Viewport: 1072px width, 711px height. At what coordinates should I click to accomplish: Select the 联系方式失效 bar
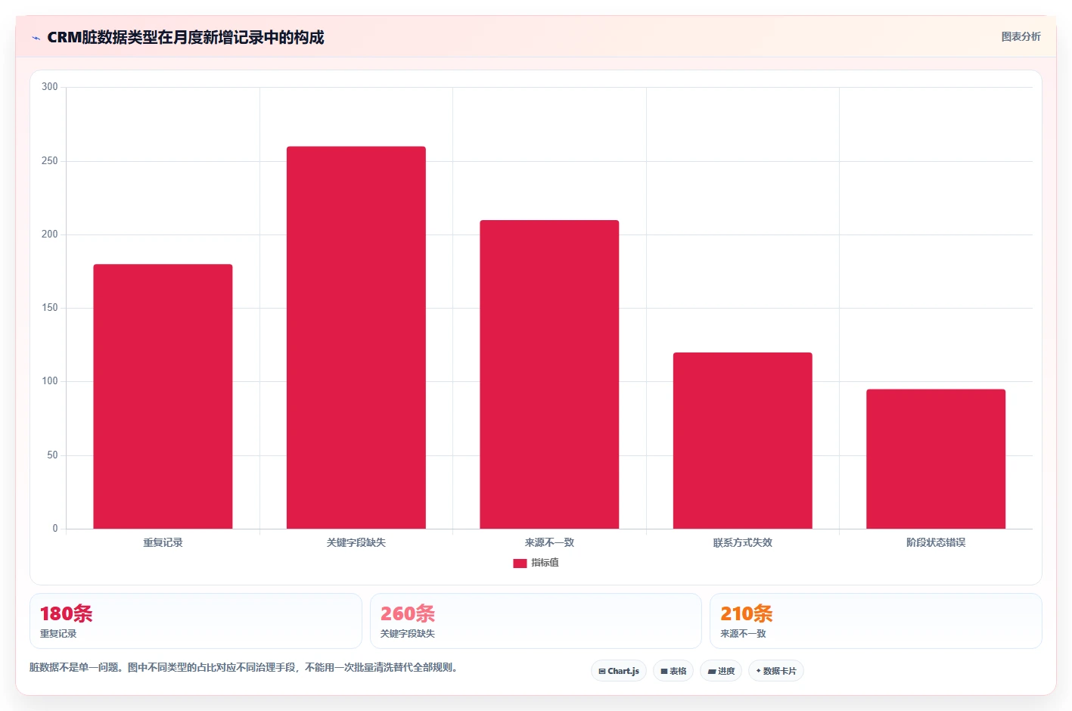click(x=743, y=440)
